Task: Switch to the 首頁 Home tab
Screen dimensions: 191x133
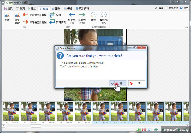Action: [x=20, y=8]
